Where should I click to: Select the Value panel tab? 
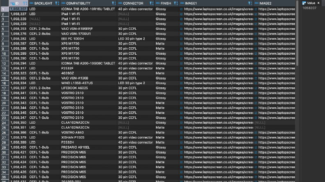309,3
